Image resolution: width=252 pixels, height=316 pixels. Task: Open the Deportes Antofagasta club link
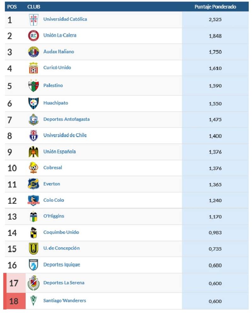tap(66, 119)
